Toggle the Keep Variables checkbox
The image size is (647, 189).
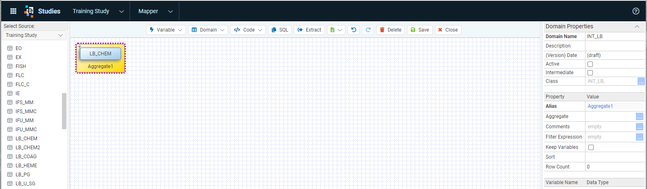(591, 148)
